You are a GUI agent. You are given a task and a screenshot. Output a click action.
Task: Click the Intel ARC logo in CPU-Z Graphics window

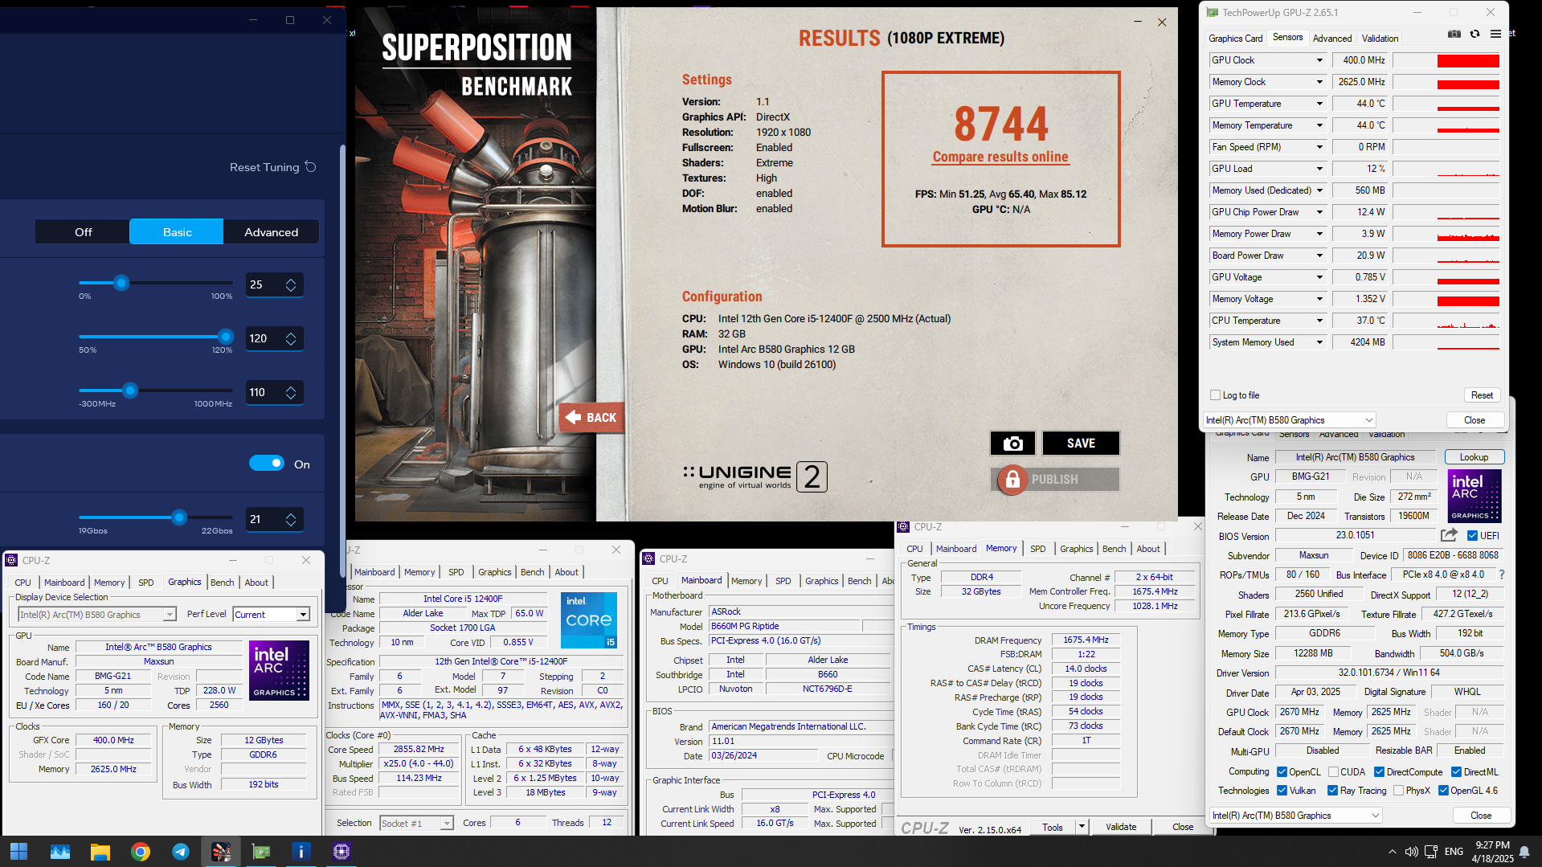[279, 670]
